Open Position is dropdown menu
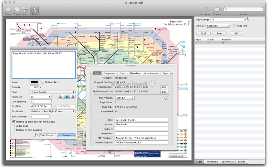Viewport: 268px width, 167px height. coord(53,111)
